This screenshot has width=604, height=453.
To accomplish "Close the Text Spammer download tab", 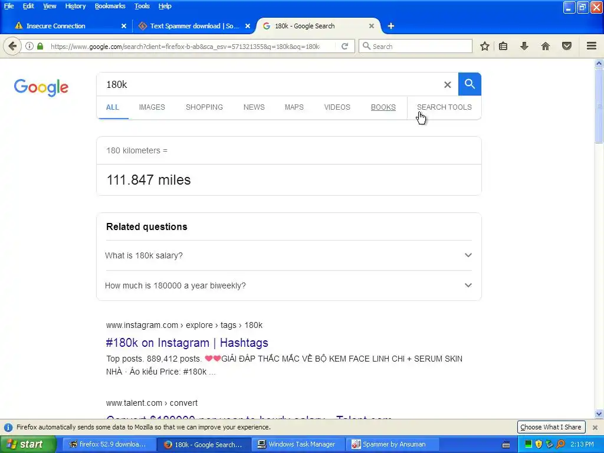I will coord(248,26).
